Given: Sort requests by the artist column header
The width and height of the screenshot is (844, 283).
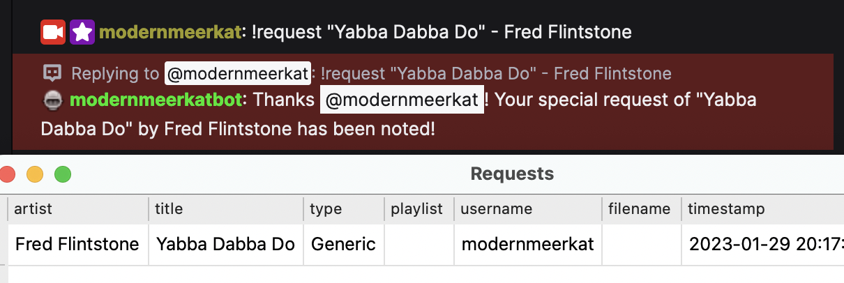Looking at the screenshot, I should pyautogui.click(x=33, y=208).
